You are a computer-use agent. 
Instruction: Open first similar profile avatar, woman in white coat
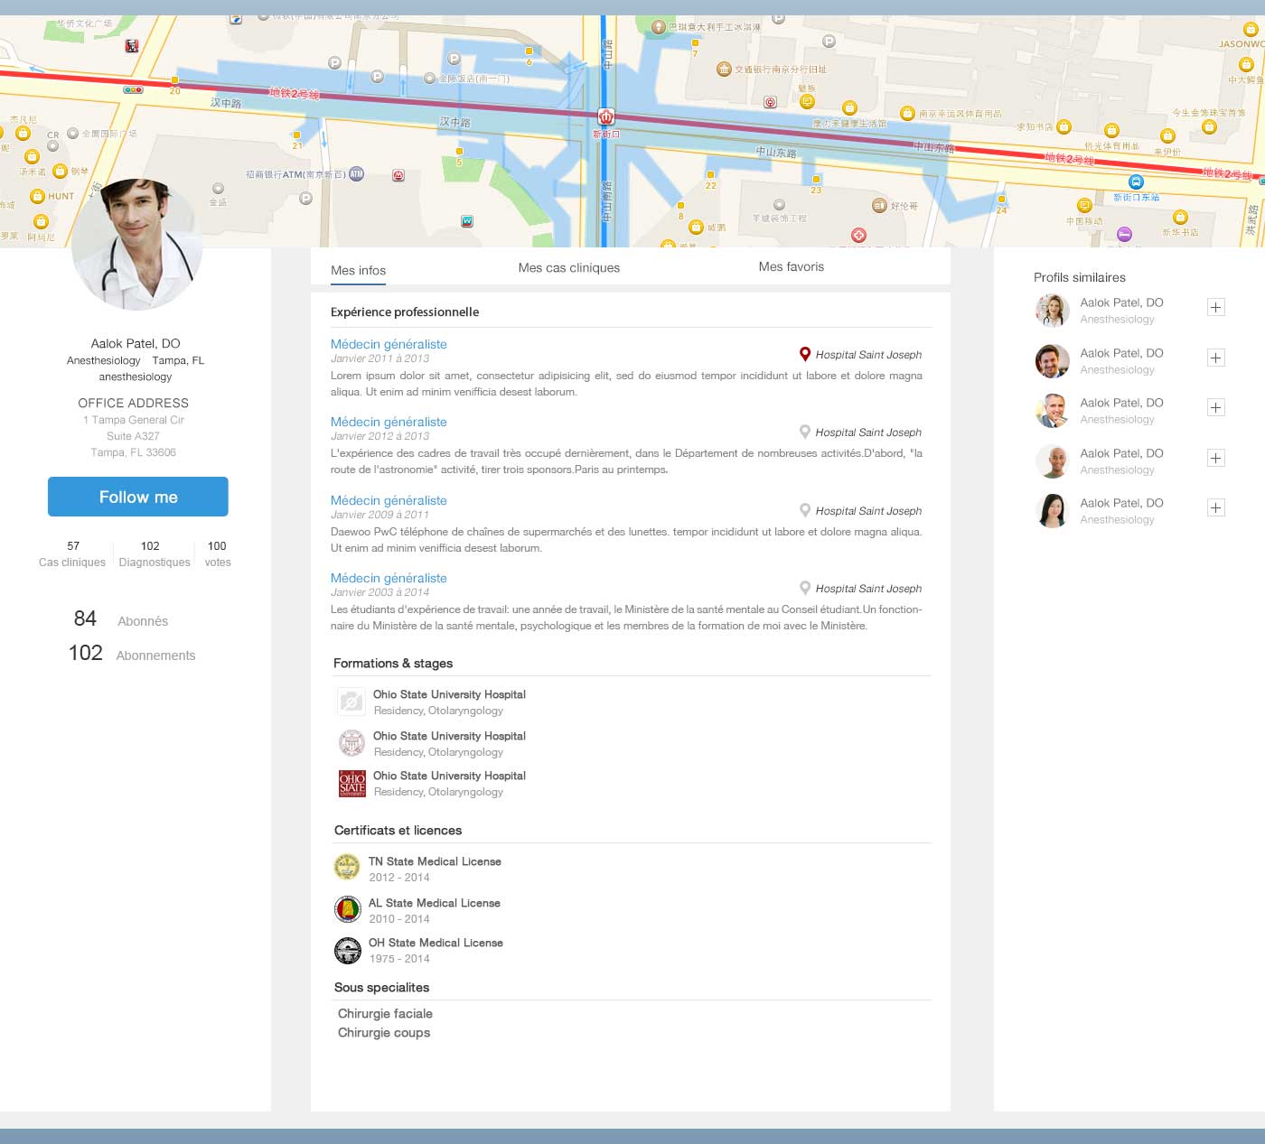1053,311
